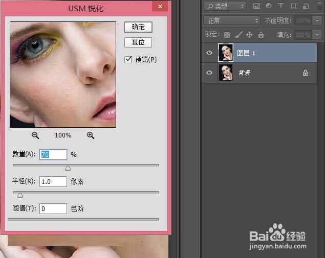325x258 pixels.
Task: Click the 不透明度 100% value field
Action: click(x=304, y=20)
